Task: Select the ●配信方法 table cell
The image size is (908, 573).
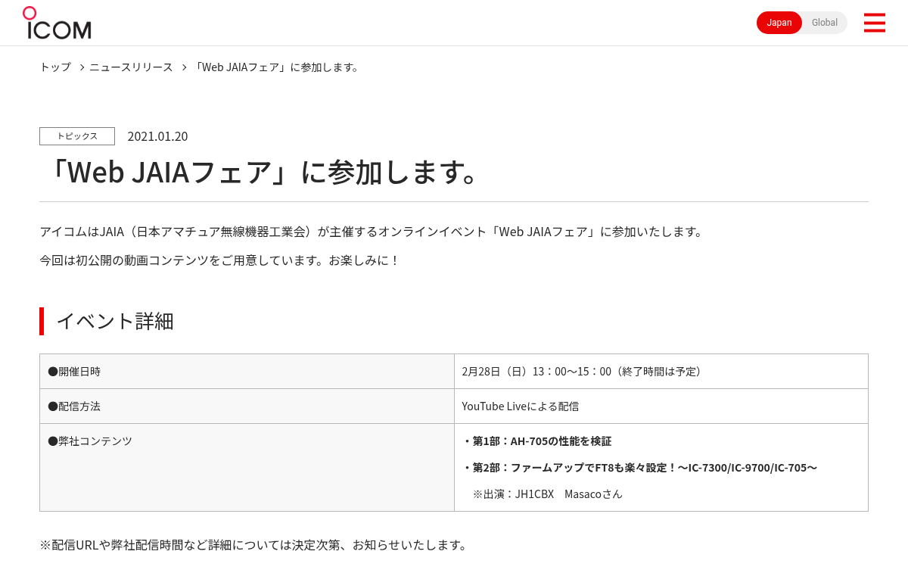Action: 247,406
